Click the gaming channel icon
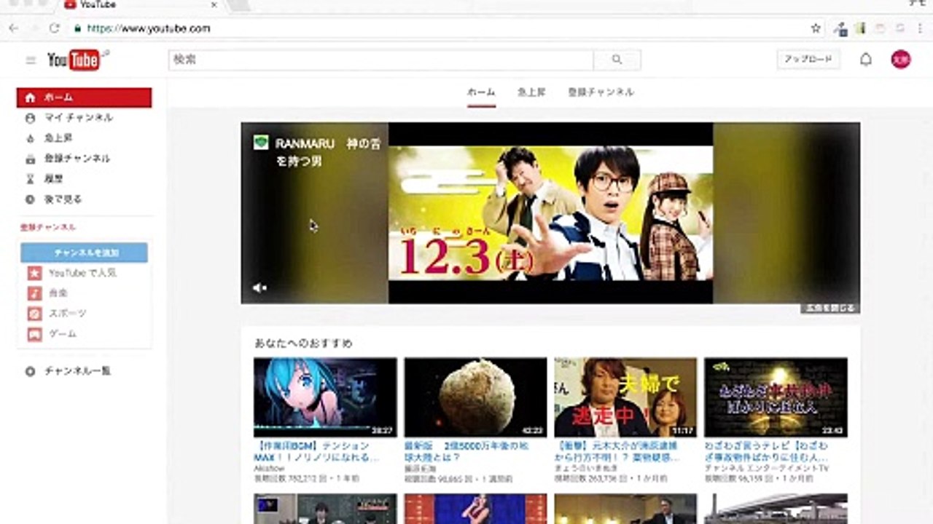This screenshot has width=933, height=524. click(x=34, y=335)
